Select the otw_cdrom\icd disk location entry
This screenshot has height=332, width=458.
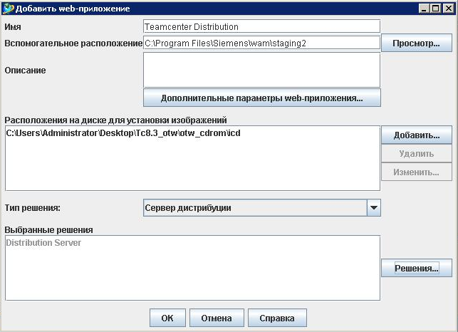click(x=123, y=133)
